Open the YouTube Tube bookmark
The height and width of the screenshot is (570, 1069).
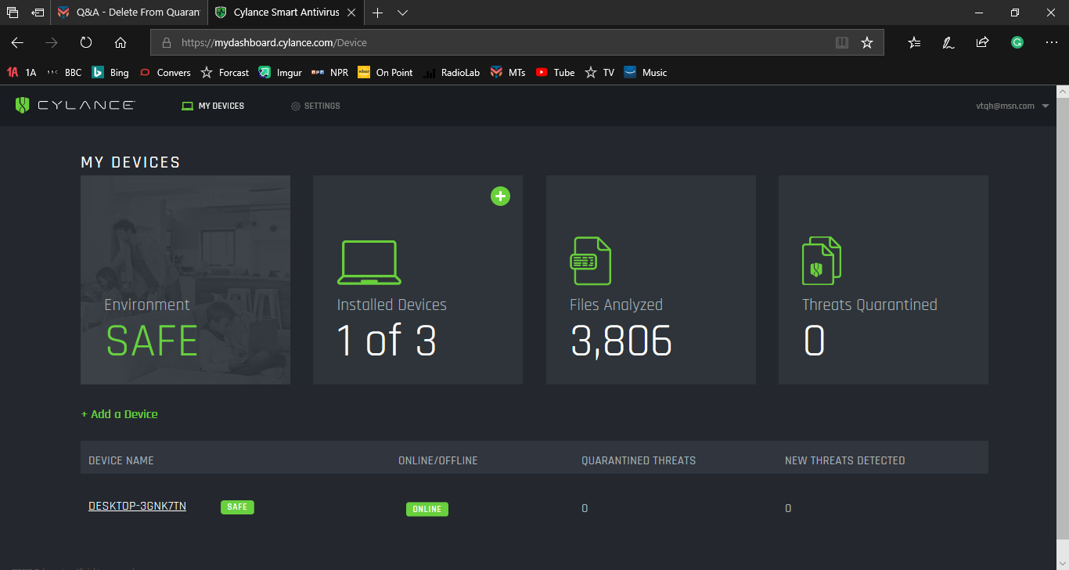click(x=555, y=73)
